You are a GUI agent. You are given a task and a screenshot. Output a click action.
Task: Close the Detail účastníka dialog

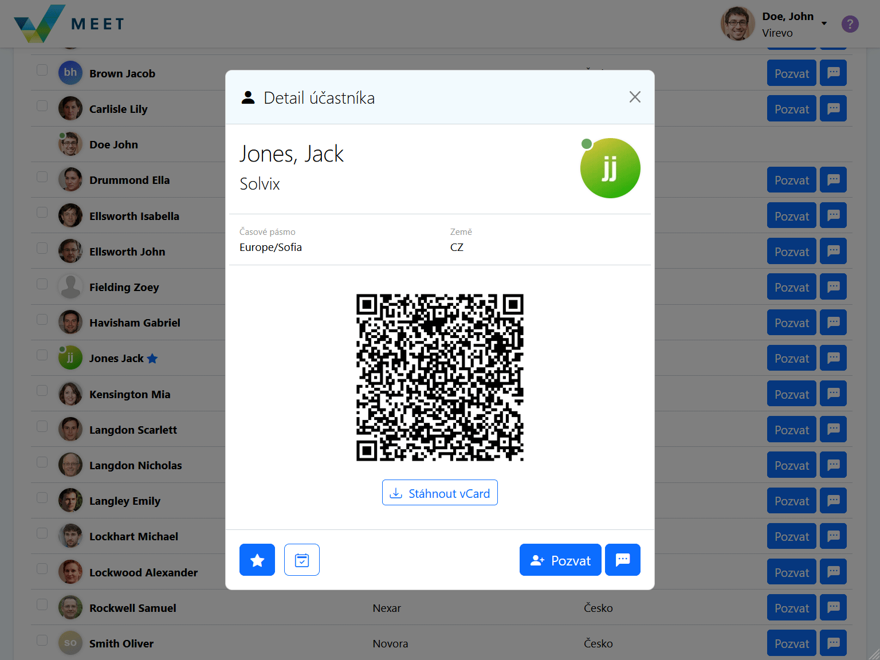(x=635, y=97)
